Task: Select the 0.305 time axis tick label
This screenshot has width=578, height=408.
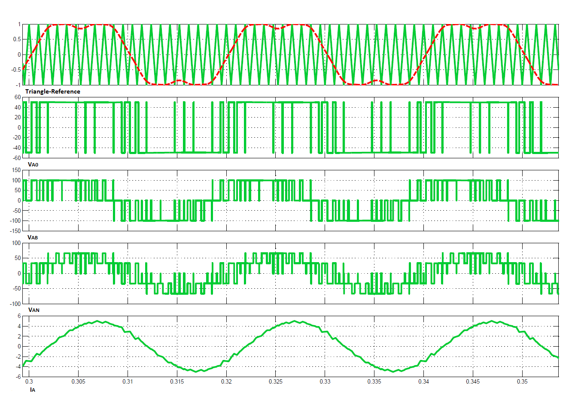Action: (78, 381)
